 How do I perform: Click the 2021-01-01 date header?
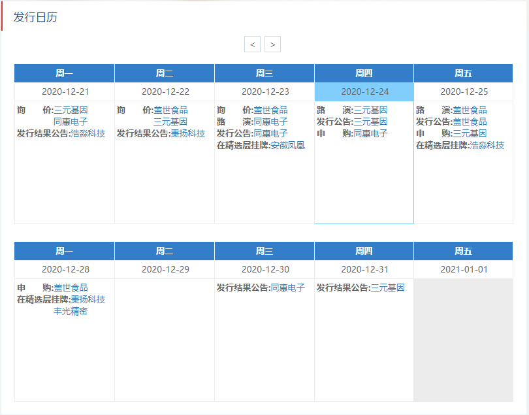[x=464, y=269]
